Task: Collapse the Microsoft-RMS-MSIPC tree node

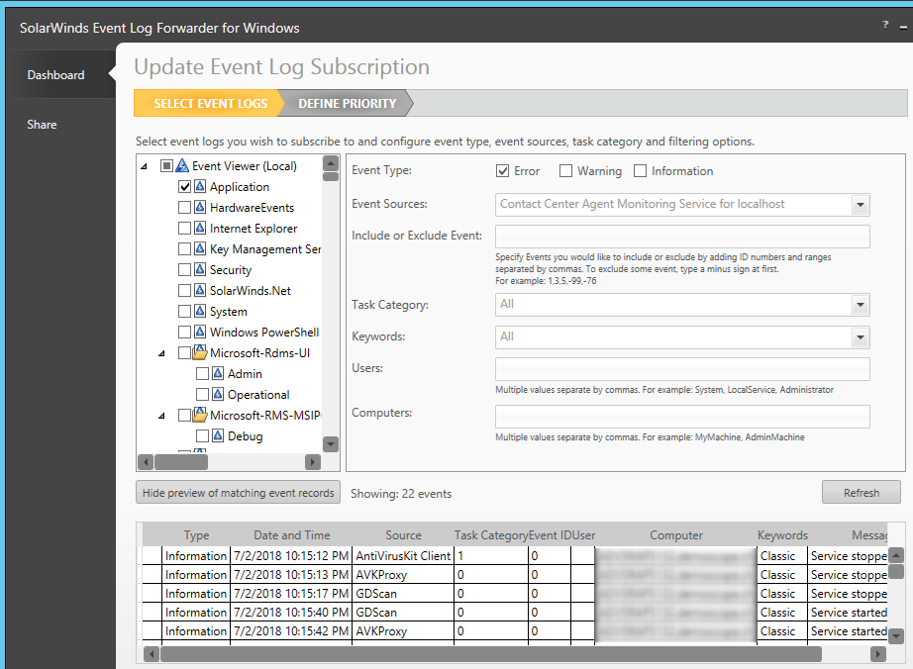Action: (161, 416)
